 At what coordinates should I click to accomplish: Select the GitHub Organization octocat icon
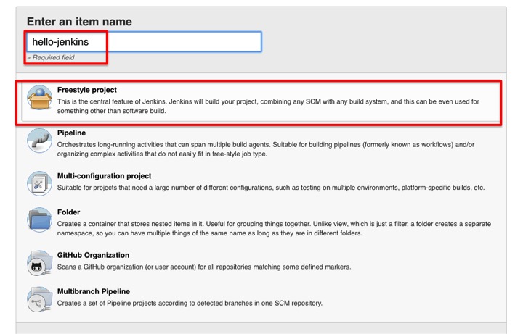[39, 263]
